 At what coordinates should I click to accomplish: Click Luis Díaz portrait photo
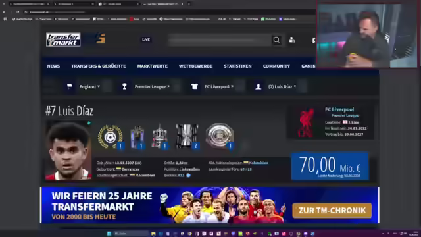(x=68, y=151)
